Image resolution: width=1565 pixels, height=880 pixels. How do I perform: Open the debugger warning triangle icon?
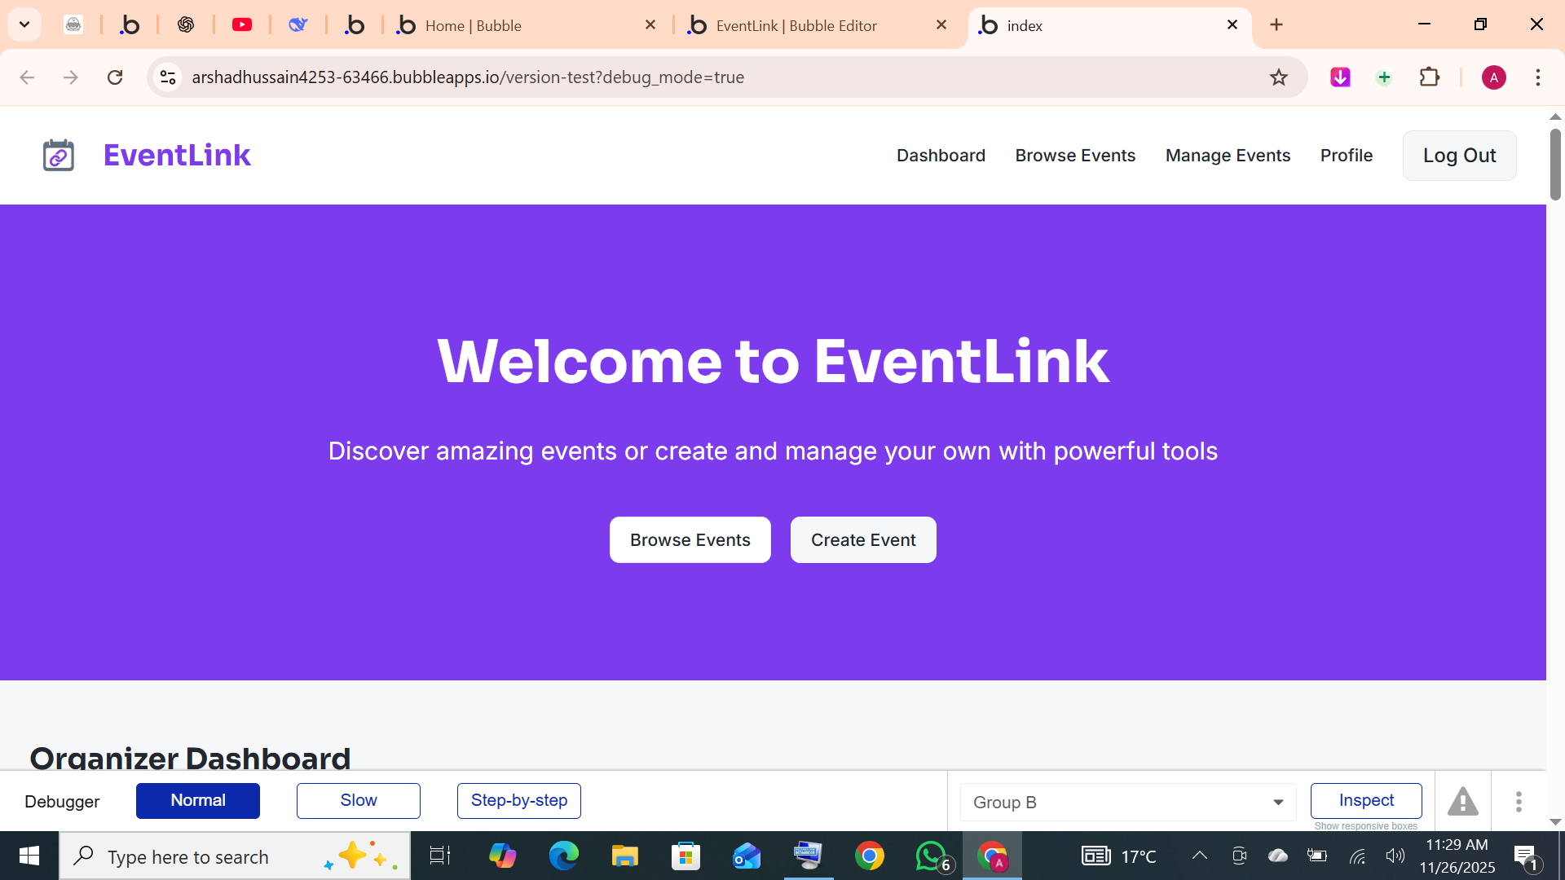(x=1463, y=802)
